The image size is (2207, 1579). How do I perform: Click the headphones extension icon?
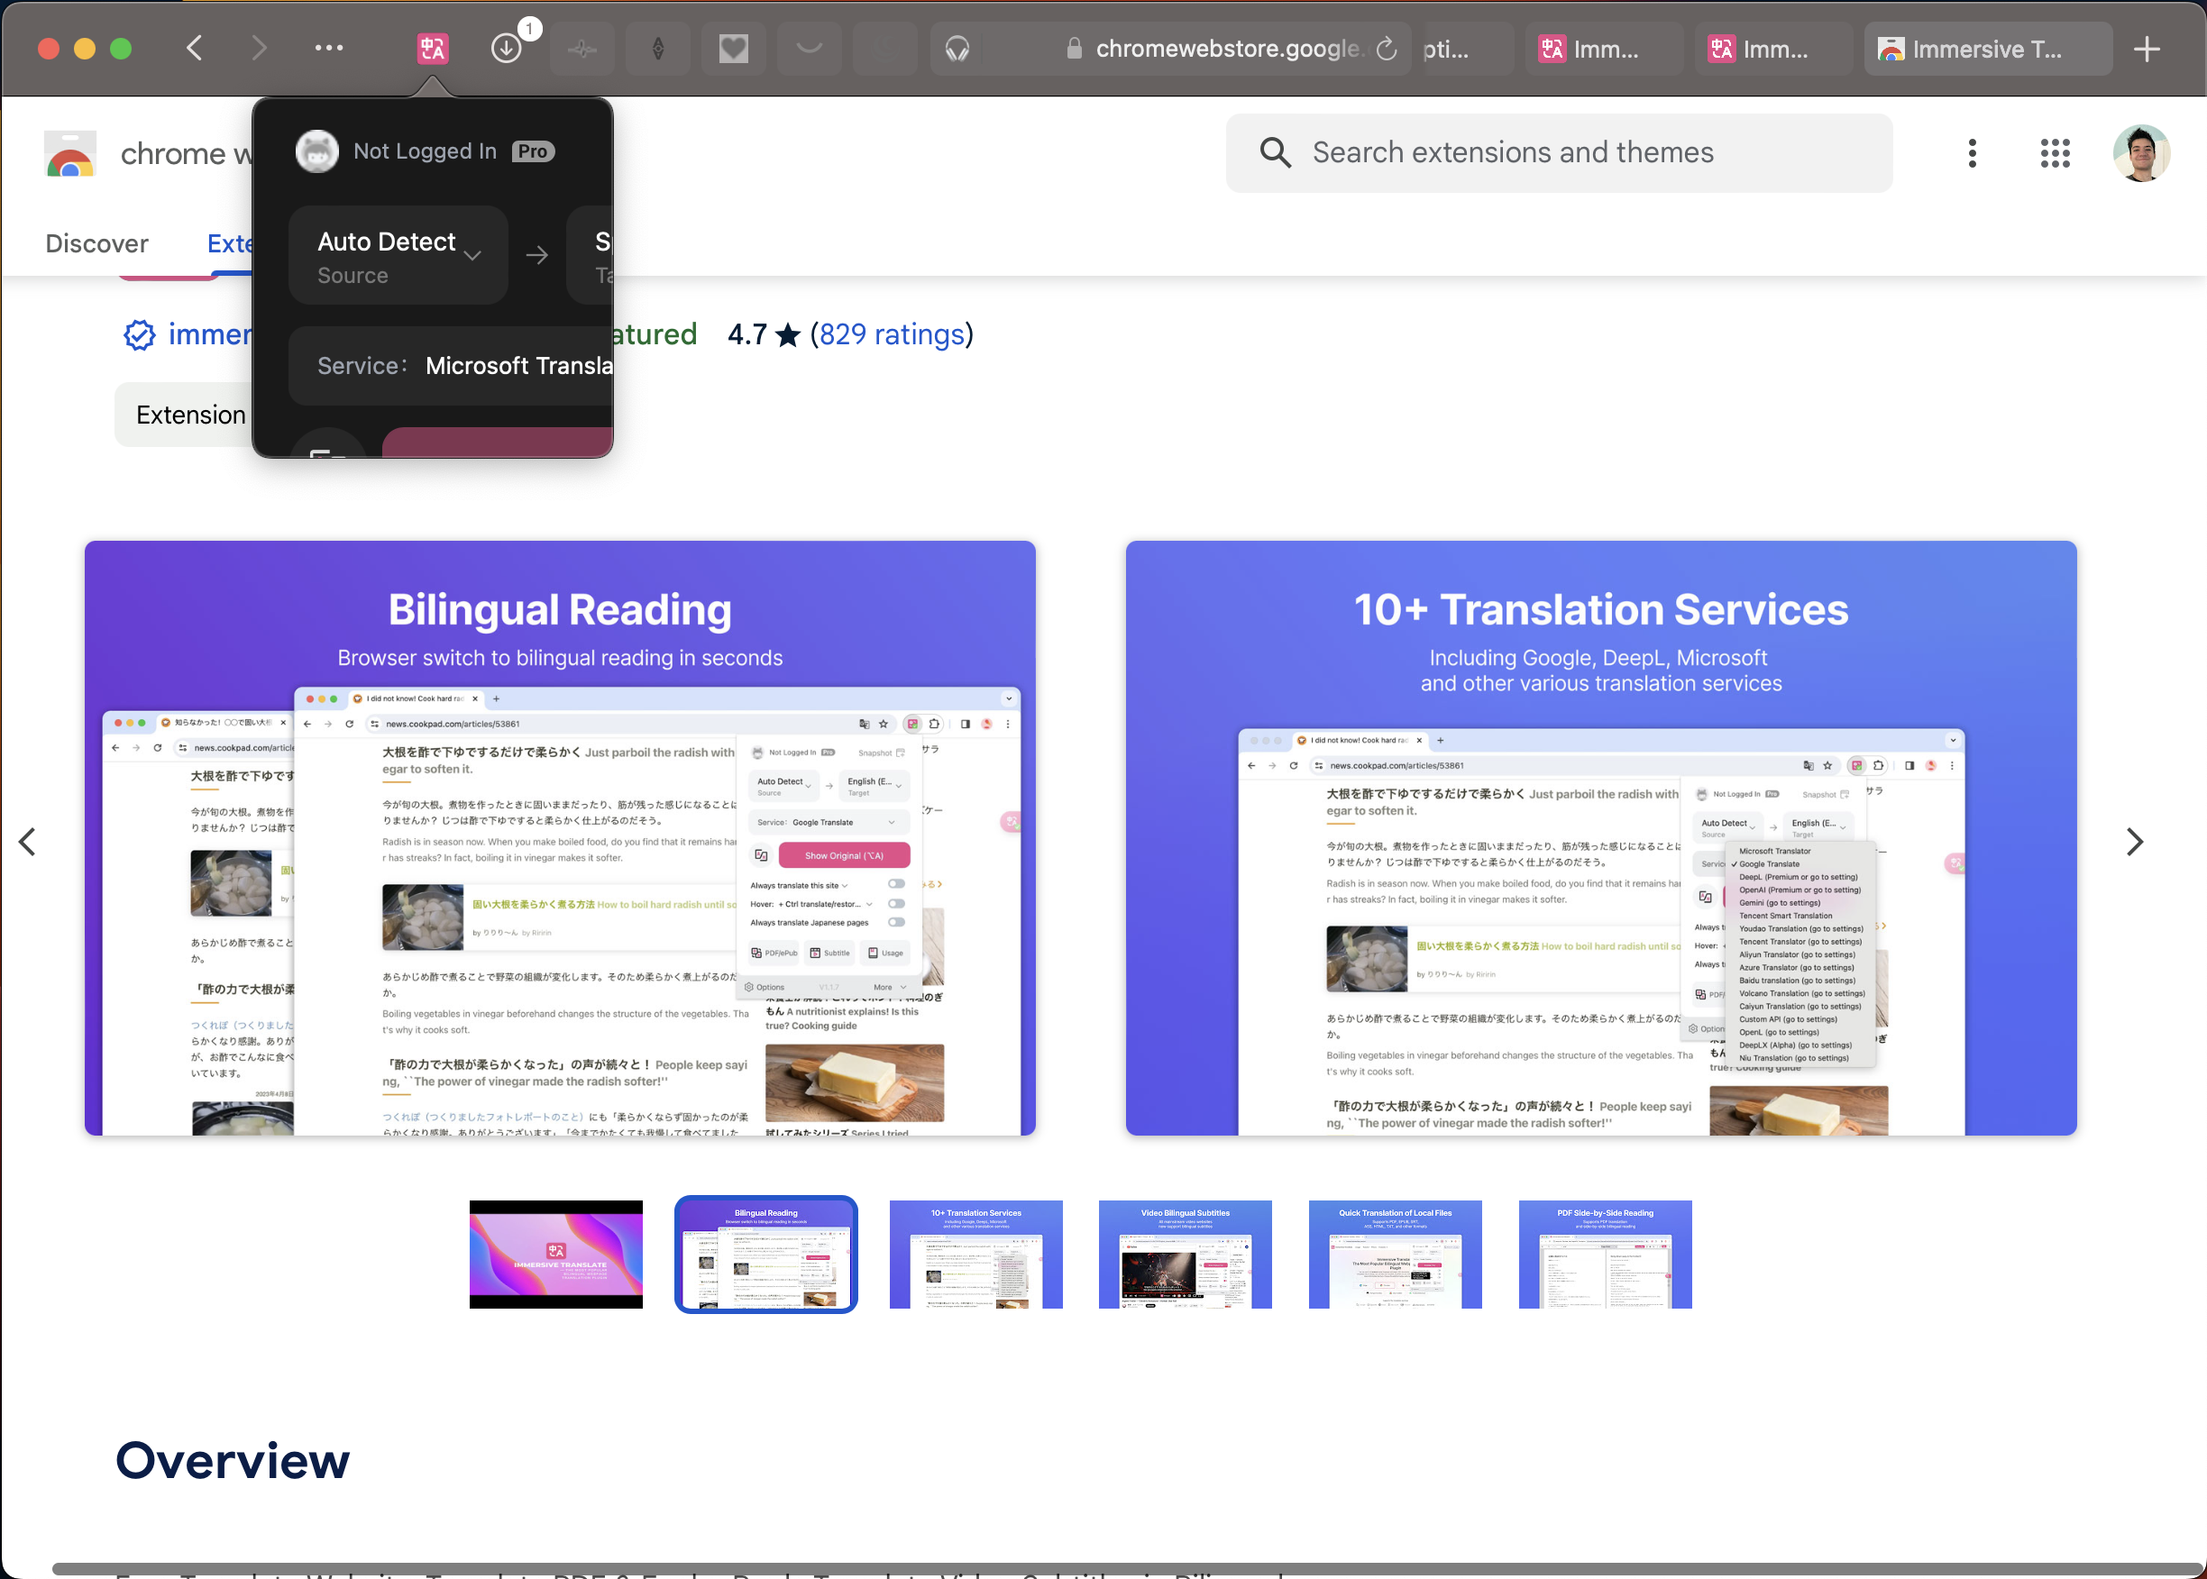(x=957, y=49)
